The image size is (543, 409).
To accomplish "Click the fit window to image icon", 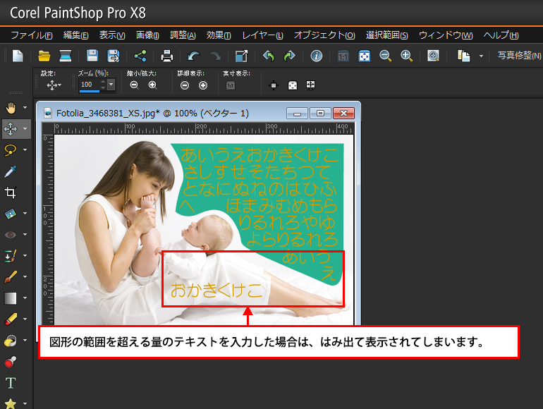I will pos(274,85).
